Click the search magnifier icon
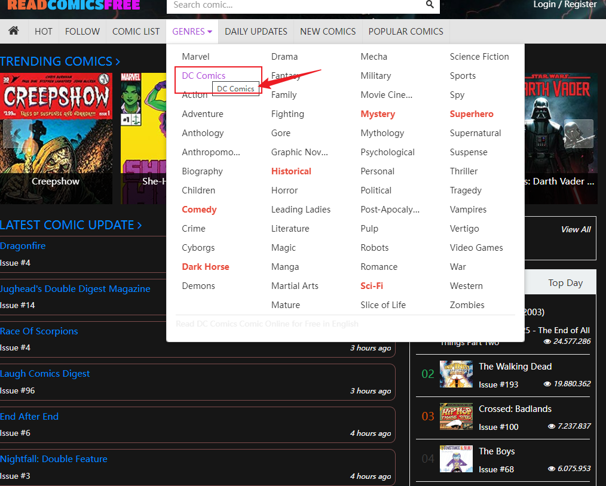The height and width of the screenshot is (486, 606). tap(430, 5)
